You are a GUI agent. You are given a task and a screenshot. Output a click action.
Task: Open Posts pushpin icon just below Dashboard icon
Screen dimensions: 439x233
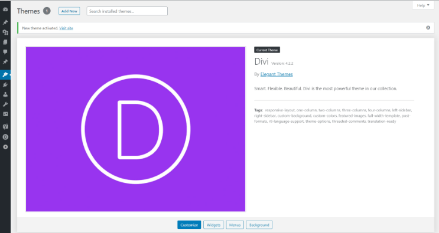coord(5,22)
